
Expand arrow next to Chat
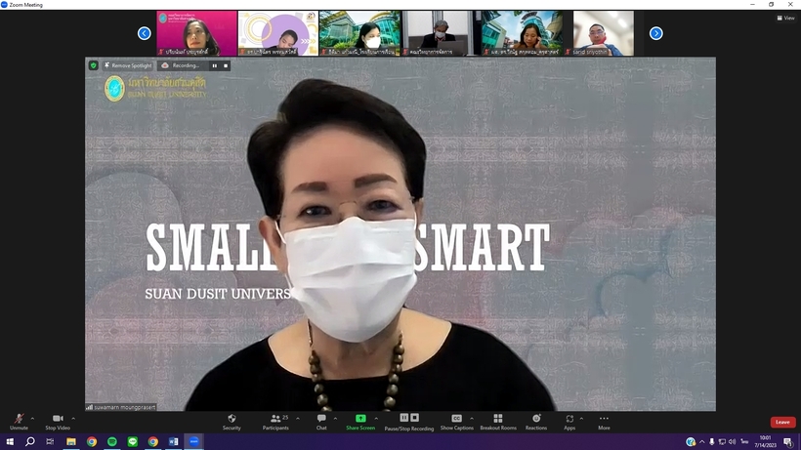coord(335,419)
